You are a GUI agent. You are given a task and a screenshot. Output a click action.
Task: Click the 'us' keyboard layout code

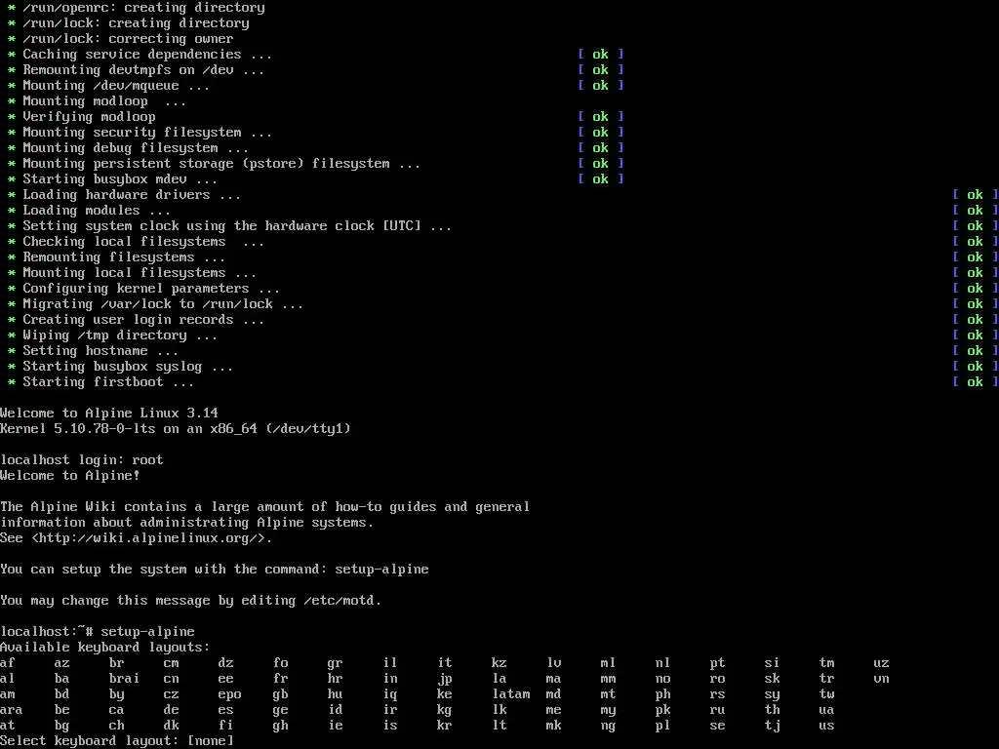click(826, 726)
